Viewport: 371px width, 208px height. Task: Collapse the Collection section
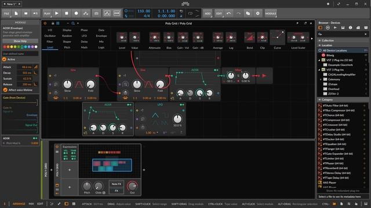tap(319, 40)
